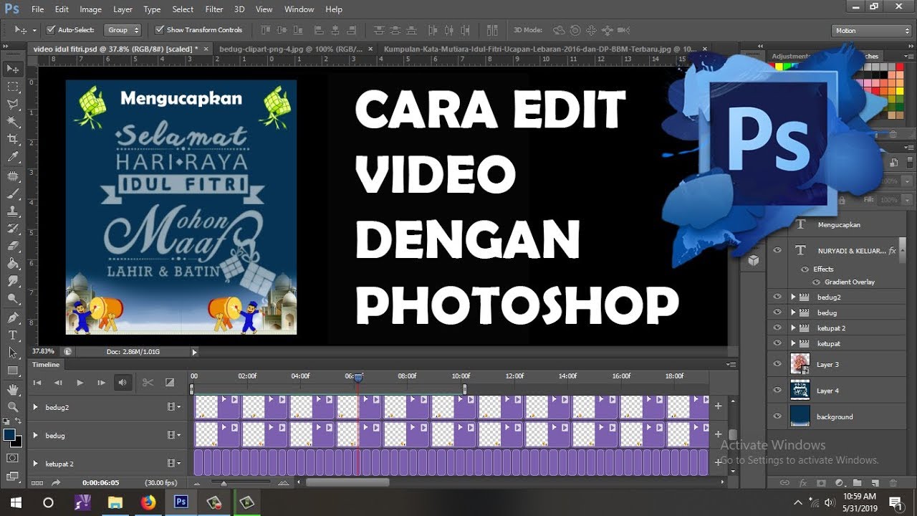Select the History Brush tool
This screenshot has height=516, width=917.
(13, 229)
